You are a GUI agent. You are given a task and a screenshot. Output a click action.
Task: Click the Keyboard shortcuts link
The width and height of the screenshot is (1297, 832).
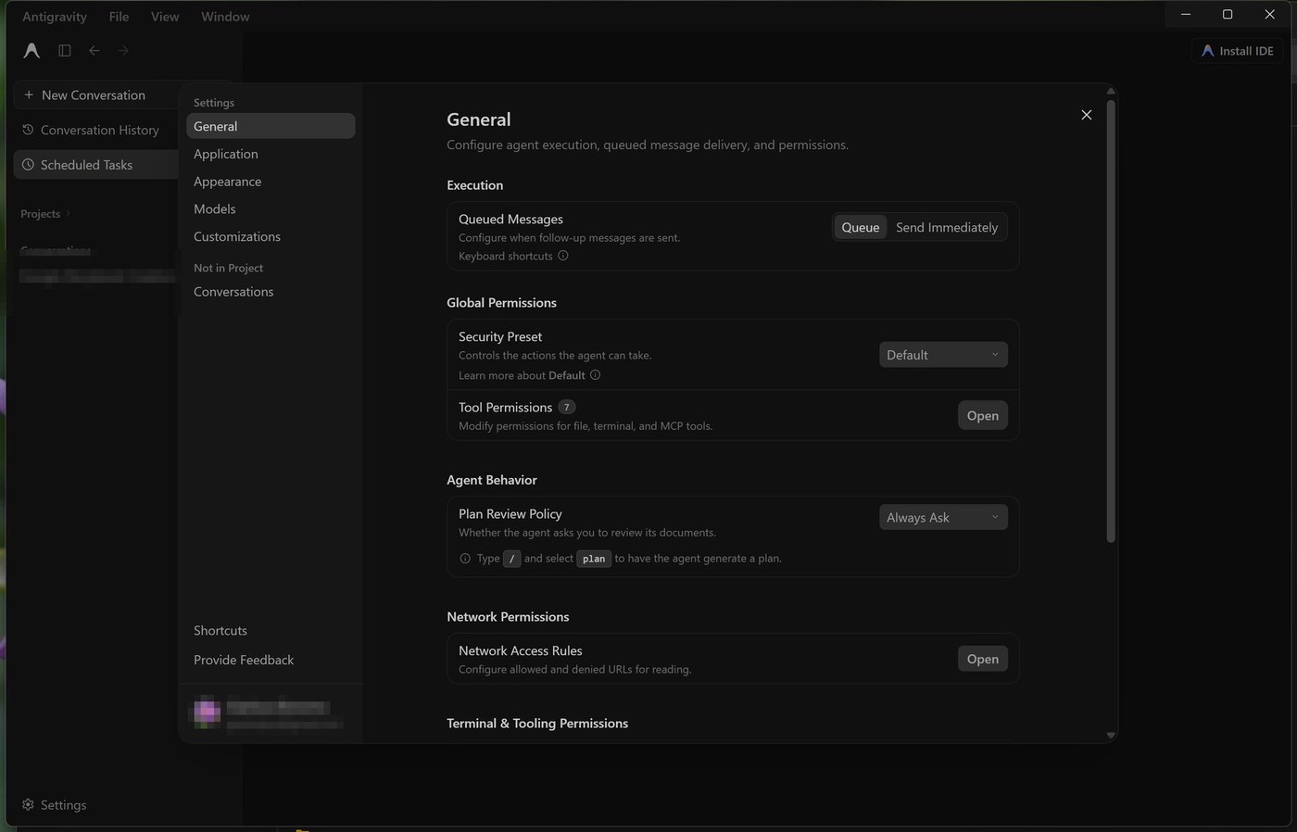tap(505, 256)
